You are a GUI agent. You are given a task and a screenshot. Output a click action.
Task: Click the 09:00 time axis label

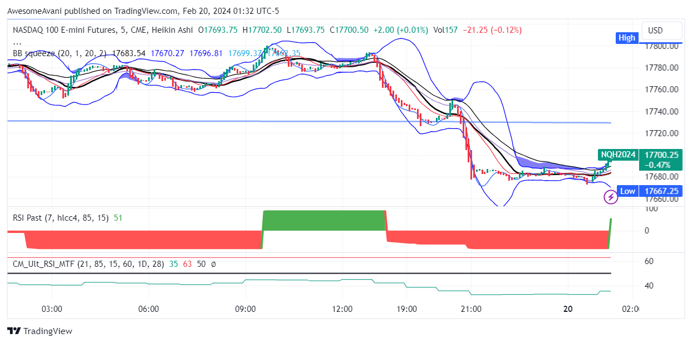pyautogui.click(x=245, y=309)
